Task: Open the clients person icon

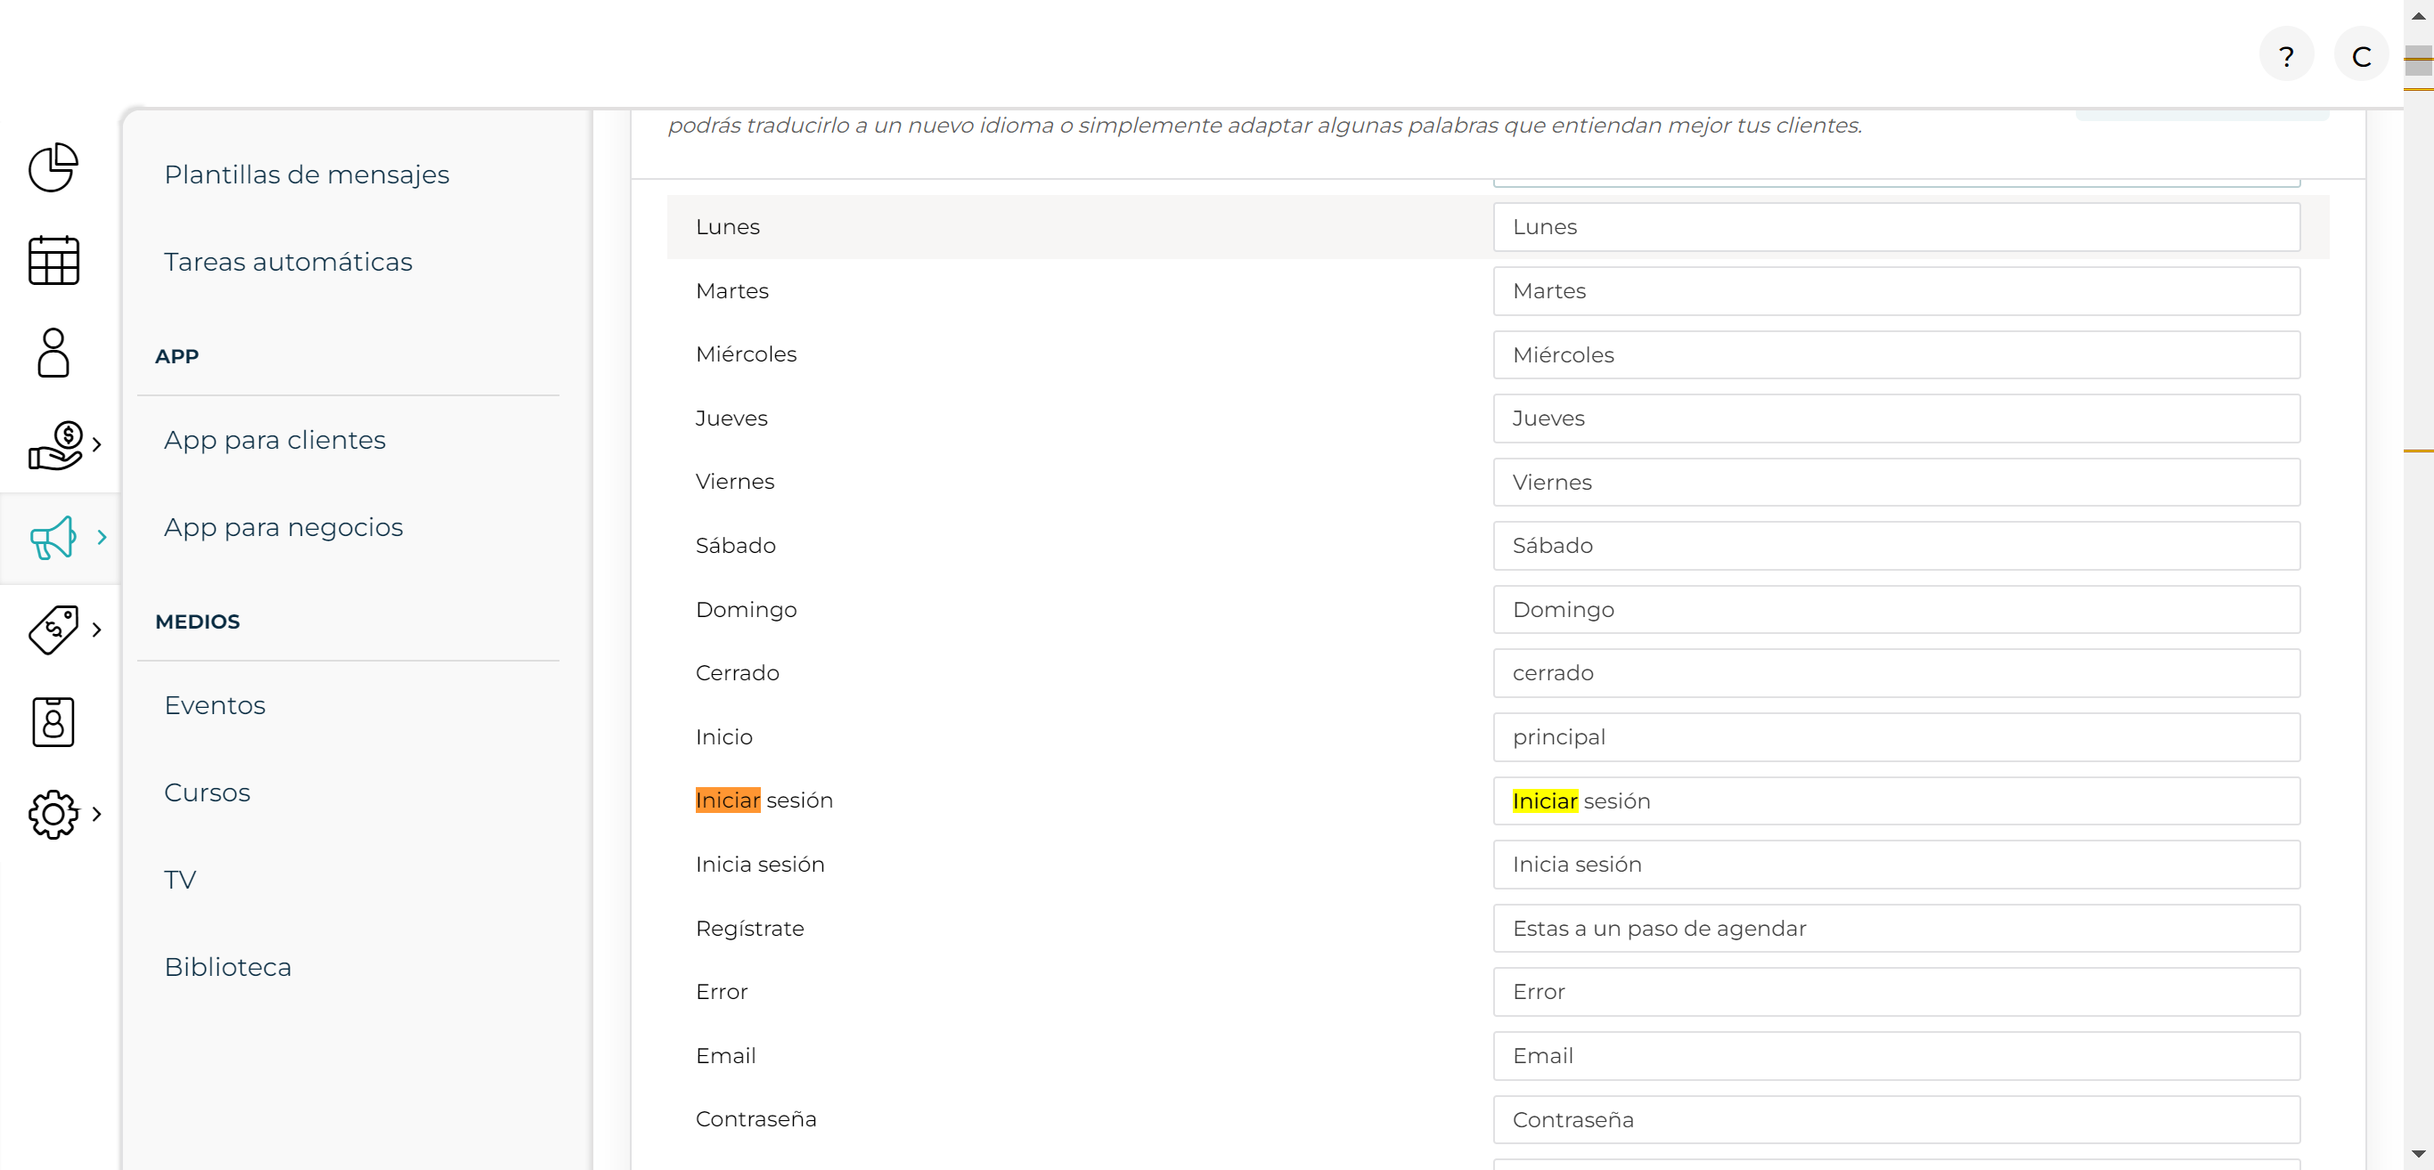Action: point(53,353)
